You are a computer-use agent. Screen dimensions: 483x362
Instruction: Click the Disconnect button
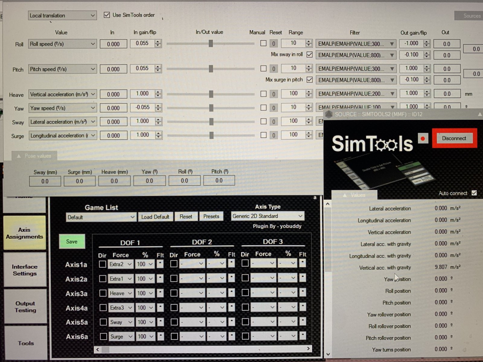(x=454, y=138)
